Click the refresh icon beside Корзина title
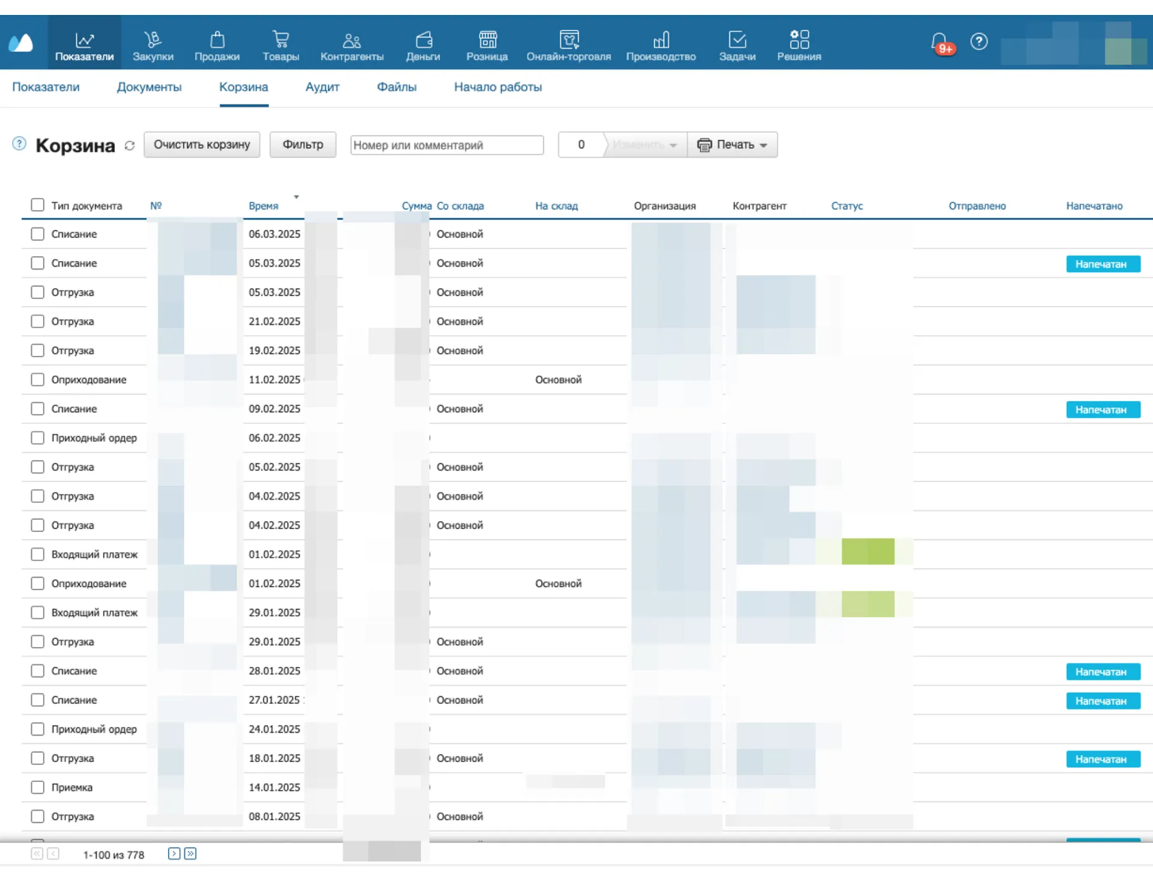The image size is (1153, 882). 130,146
